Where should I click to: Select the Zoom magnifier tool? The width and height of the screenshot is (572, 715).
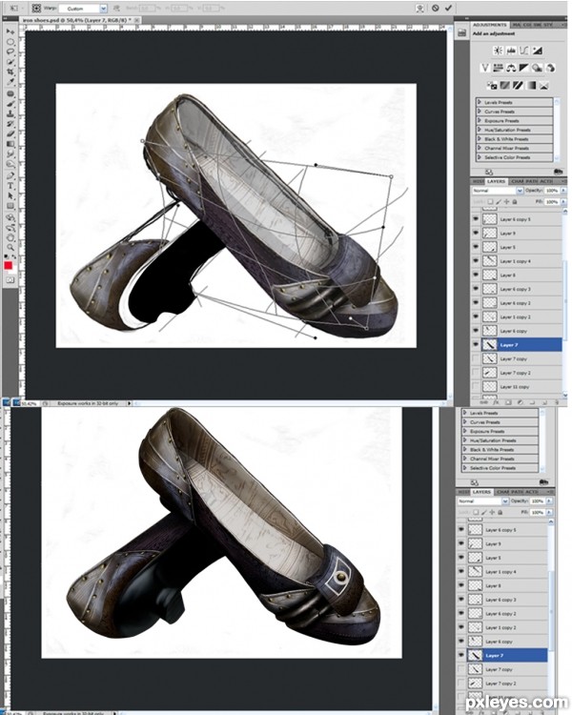[10, 248]
